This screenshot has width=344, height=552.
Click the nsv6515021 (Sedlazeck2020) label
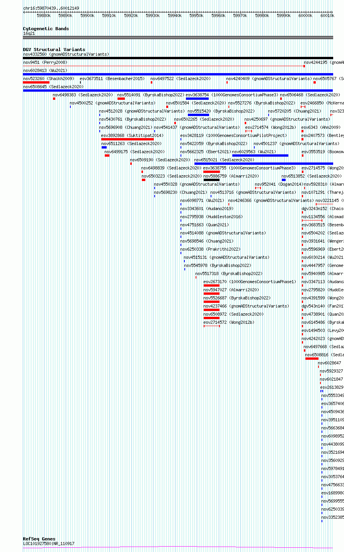click(224, 160)
